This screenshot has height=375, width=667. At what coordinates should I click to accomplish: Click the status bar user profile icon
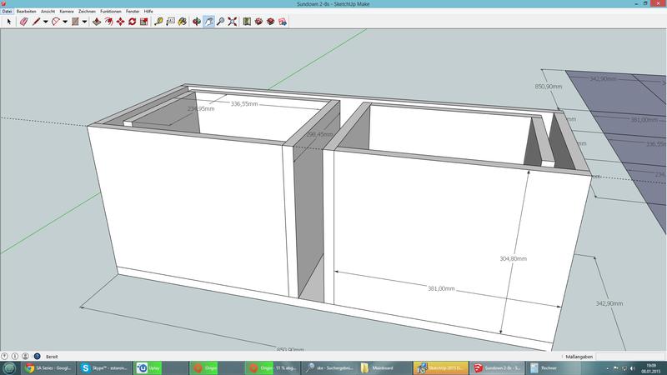pos(26,357)
